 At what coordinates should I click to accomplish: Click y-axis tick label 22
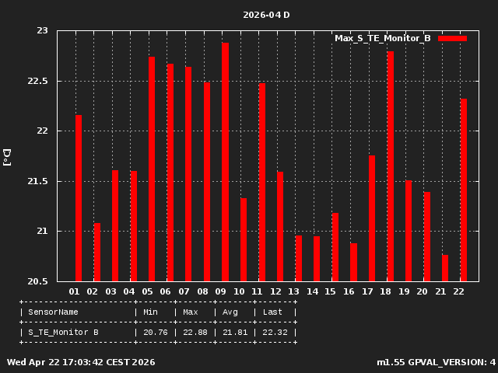[42, 131]
